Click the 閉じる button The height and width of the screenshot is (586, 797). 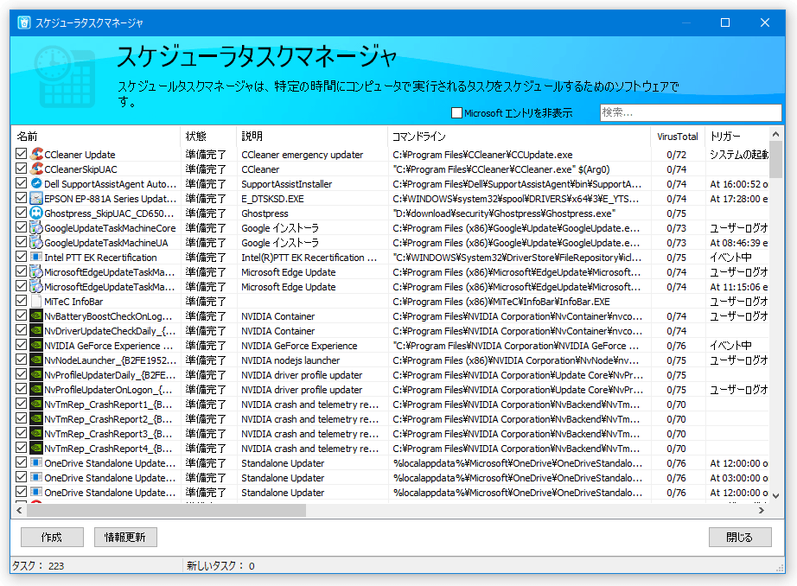coord(740,538)
